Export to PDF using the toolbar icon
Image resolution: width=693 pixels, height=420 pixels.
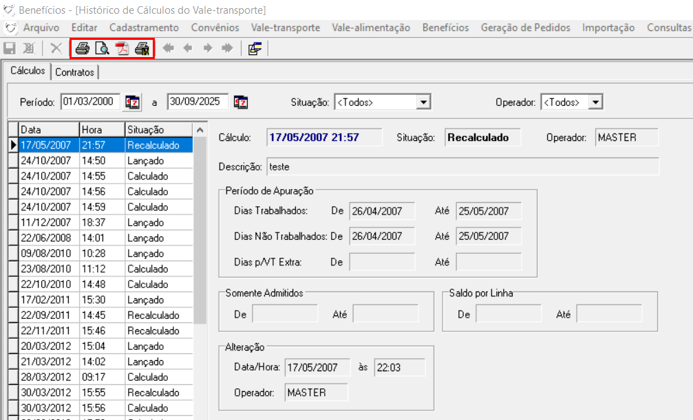click(x=122, y=49)
